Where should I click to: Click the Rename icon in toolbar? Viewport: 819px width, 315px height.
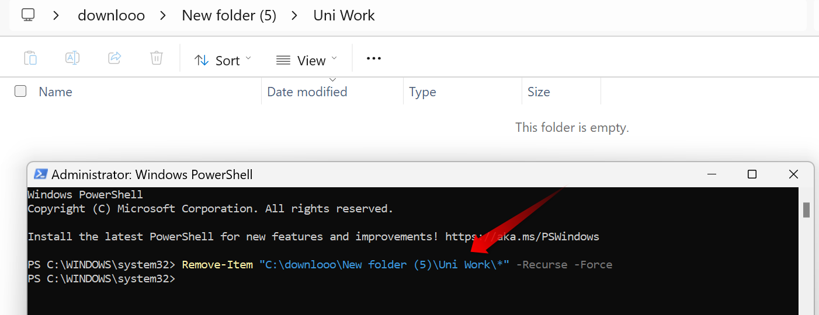[x=72, y=58]
